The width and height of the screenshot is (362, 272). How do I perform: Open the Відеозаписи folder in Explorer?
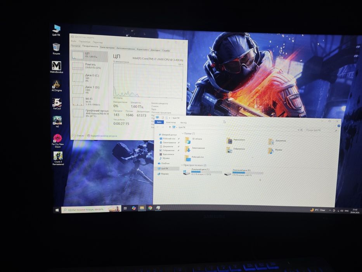pyautogui.click(x=236, y=140)
